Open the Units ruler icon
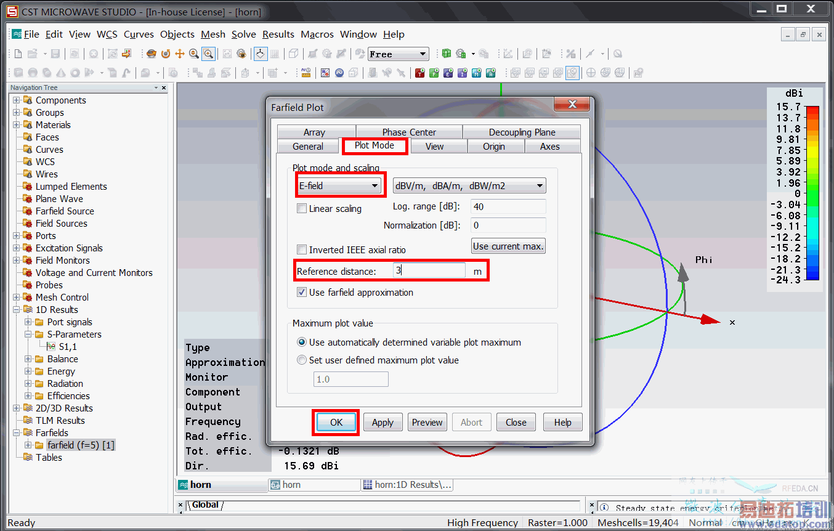Image resolution: width=834 pixels, height=531 pixels. click(x=306, y=73)
